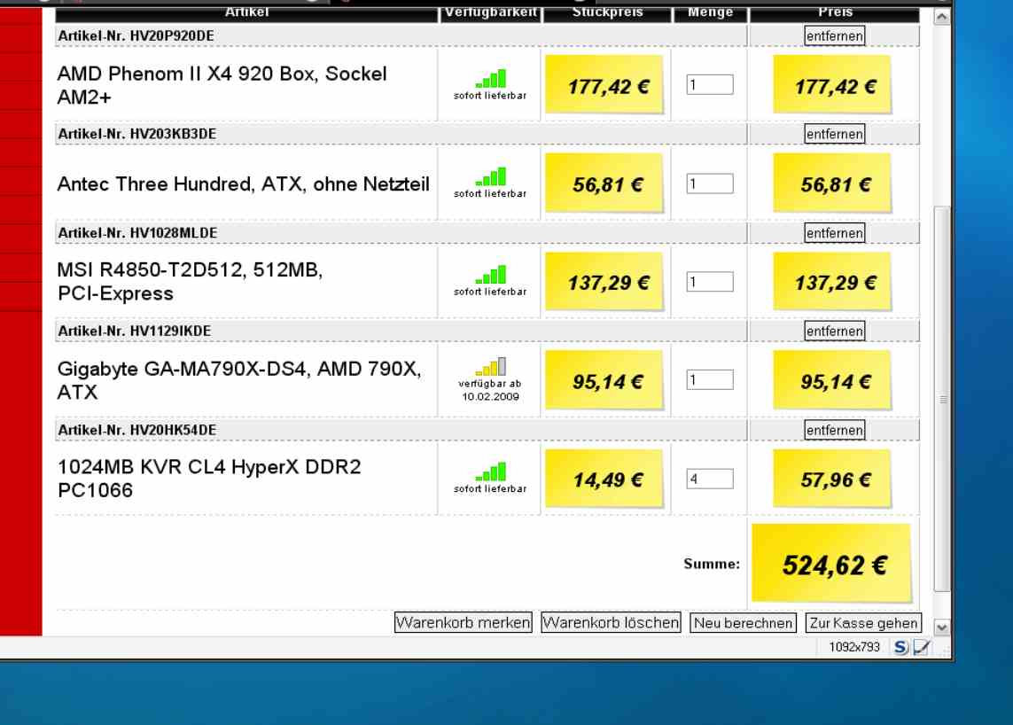Image resolution: width=1013 pixels, height=725 pixels.
Task: Edit quantity field for Antec Three Hundred
Action: (x=709, y=183)
